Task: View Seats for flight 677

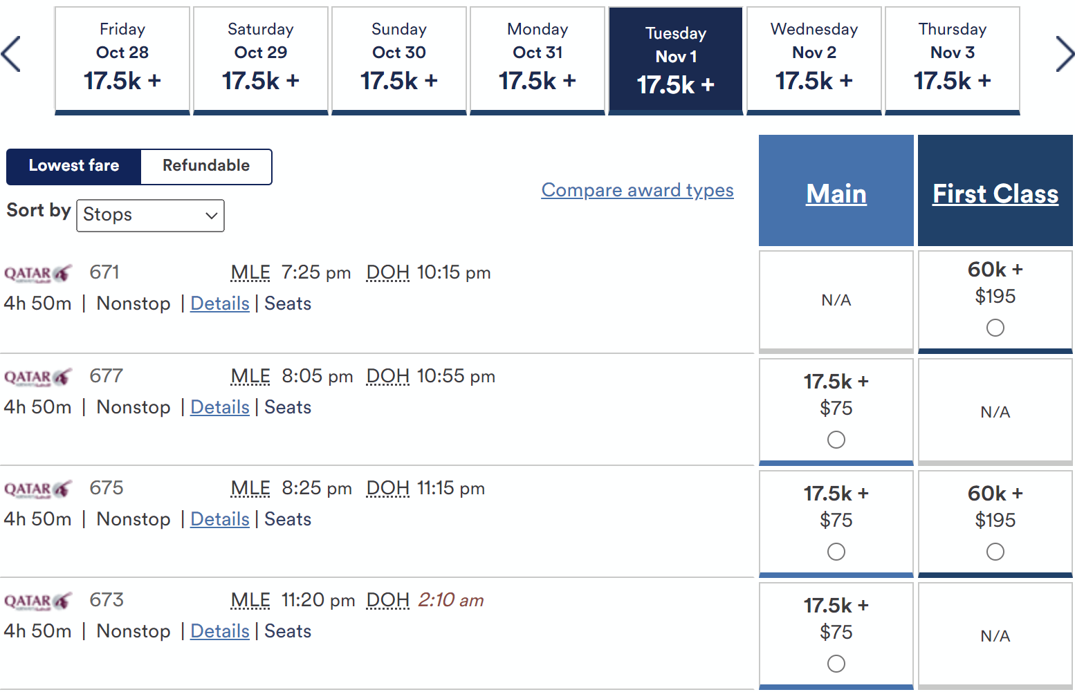Action: [x=287, y=407]
